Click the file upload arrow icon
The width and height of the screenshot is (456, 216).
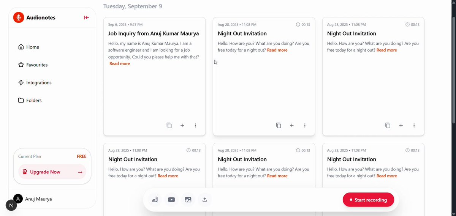205,200
